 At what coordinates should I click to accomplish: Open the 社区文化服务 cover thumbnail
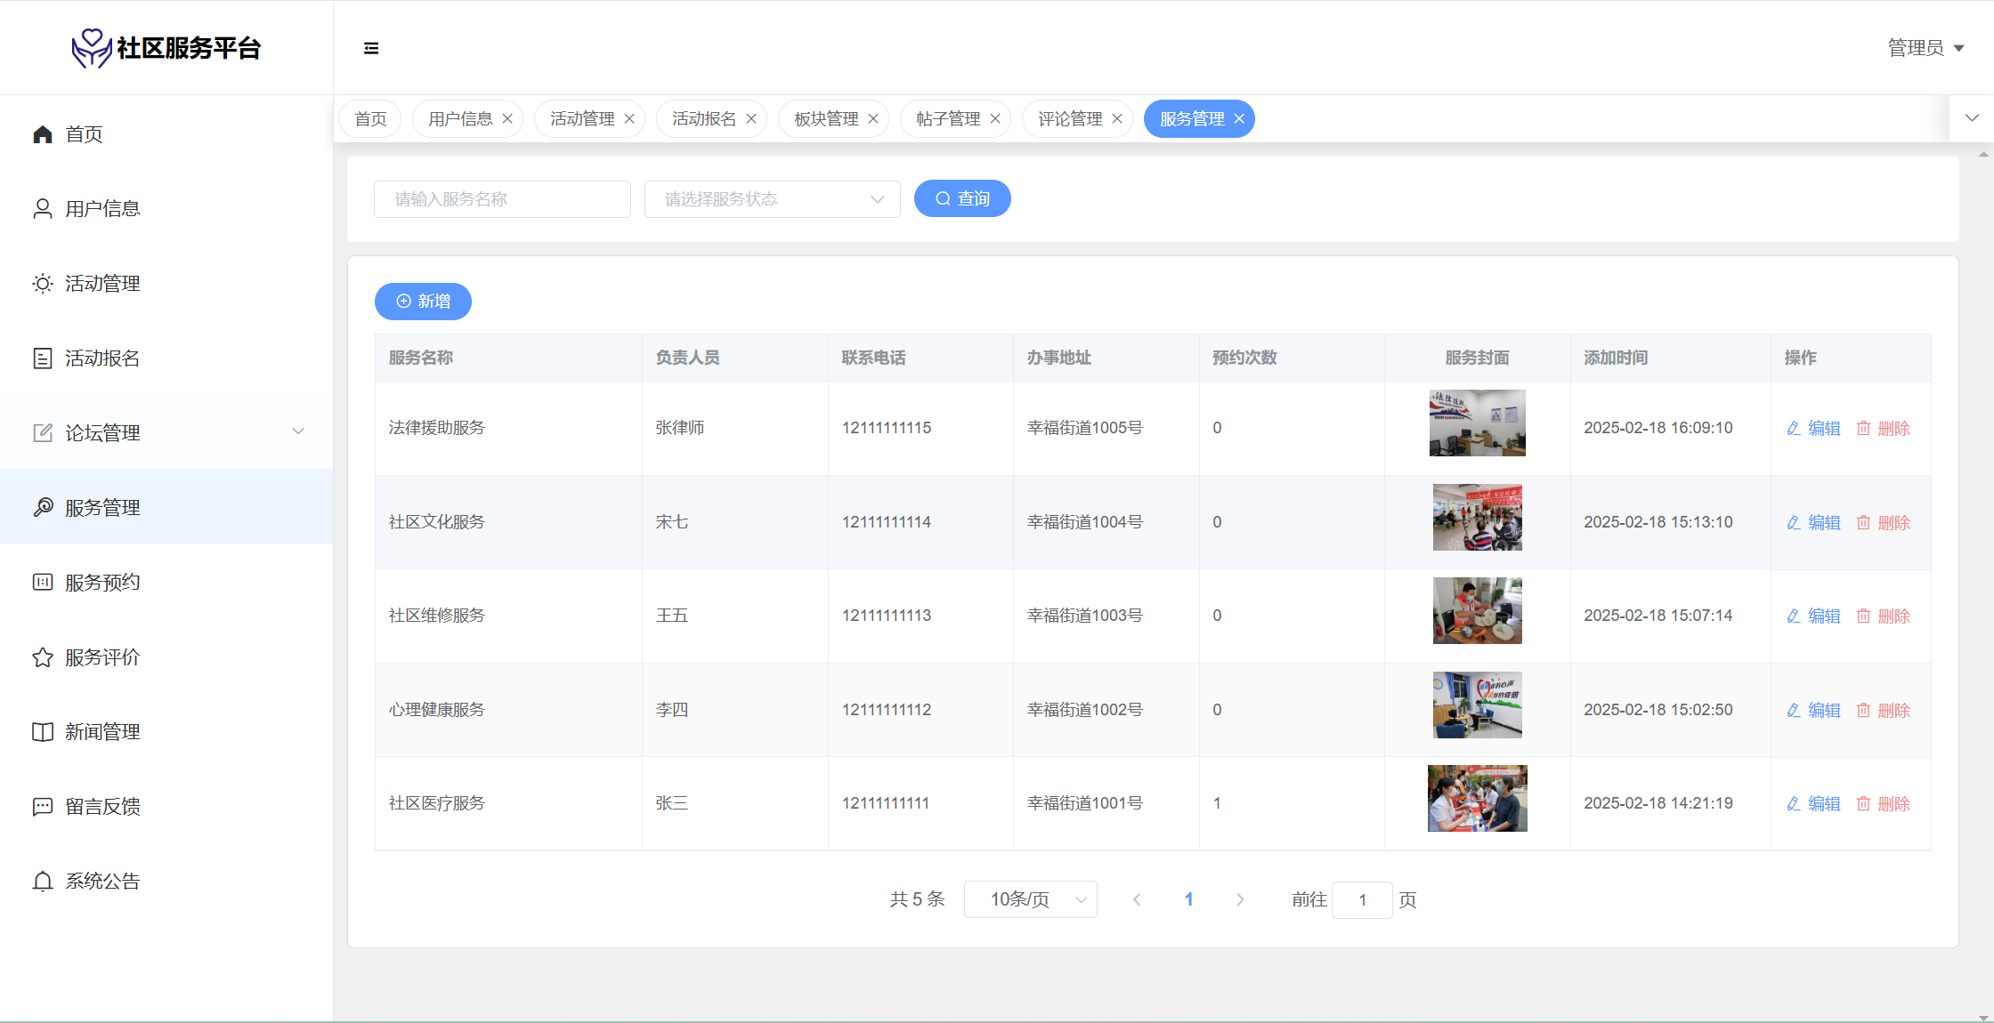(x=1477, y=518)
